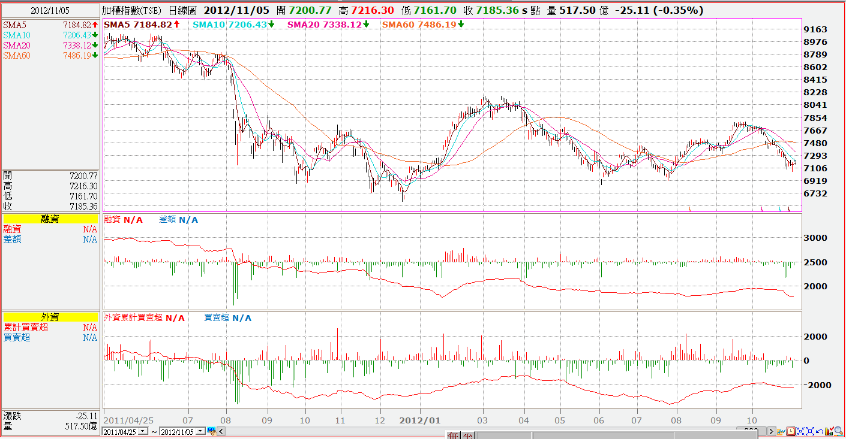The height and width of the screenshot is (439, 846).
Task: Click the indicator chart settings icon
Action: point(781,432)
